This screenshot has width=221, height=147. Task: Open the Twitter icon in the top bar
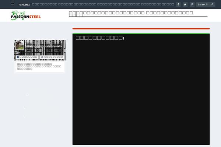click(185, 4)
